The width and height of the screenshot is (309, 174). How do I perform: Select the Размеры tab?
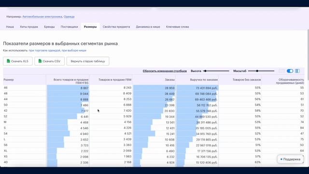[x=90, y=27]
